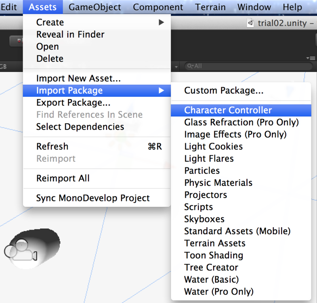Expand the Create submenu arrow

pos(161,23)
